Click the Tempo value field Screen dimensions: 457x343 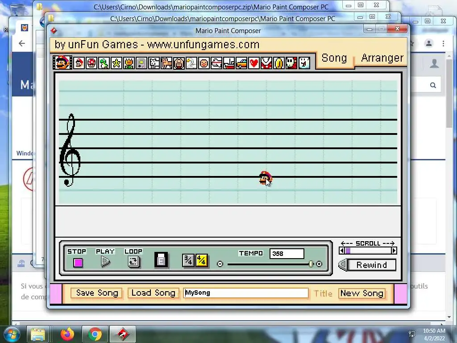tap(287, 254)
